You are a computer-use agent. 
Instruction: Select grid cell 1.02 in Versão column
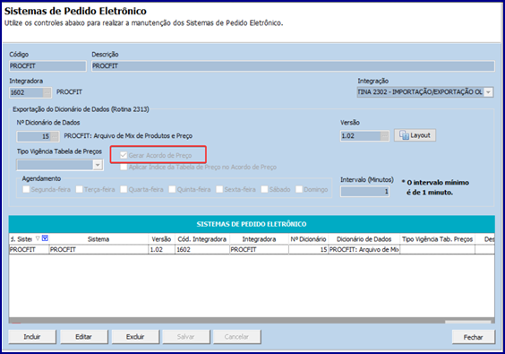161,249
